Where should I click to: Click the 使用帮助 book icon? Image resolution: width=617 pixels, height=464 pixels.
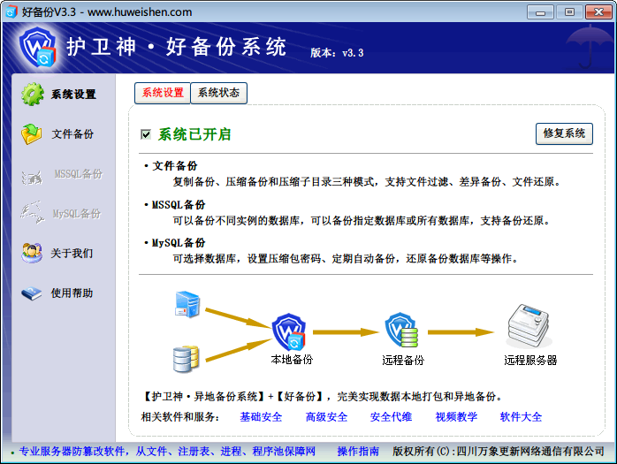tap(32, 293)
